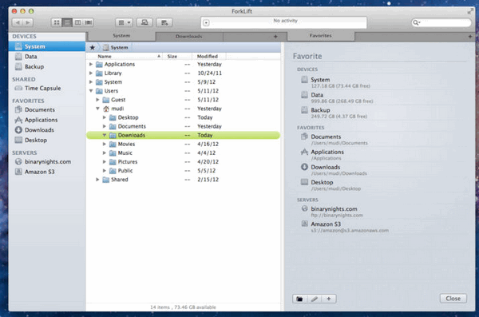Switch to the Downloads tab

(189, 37)
